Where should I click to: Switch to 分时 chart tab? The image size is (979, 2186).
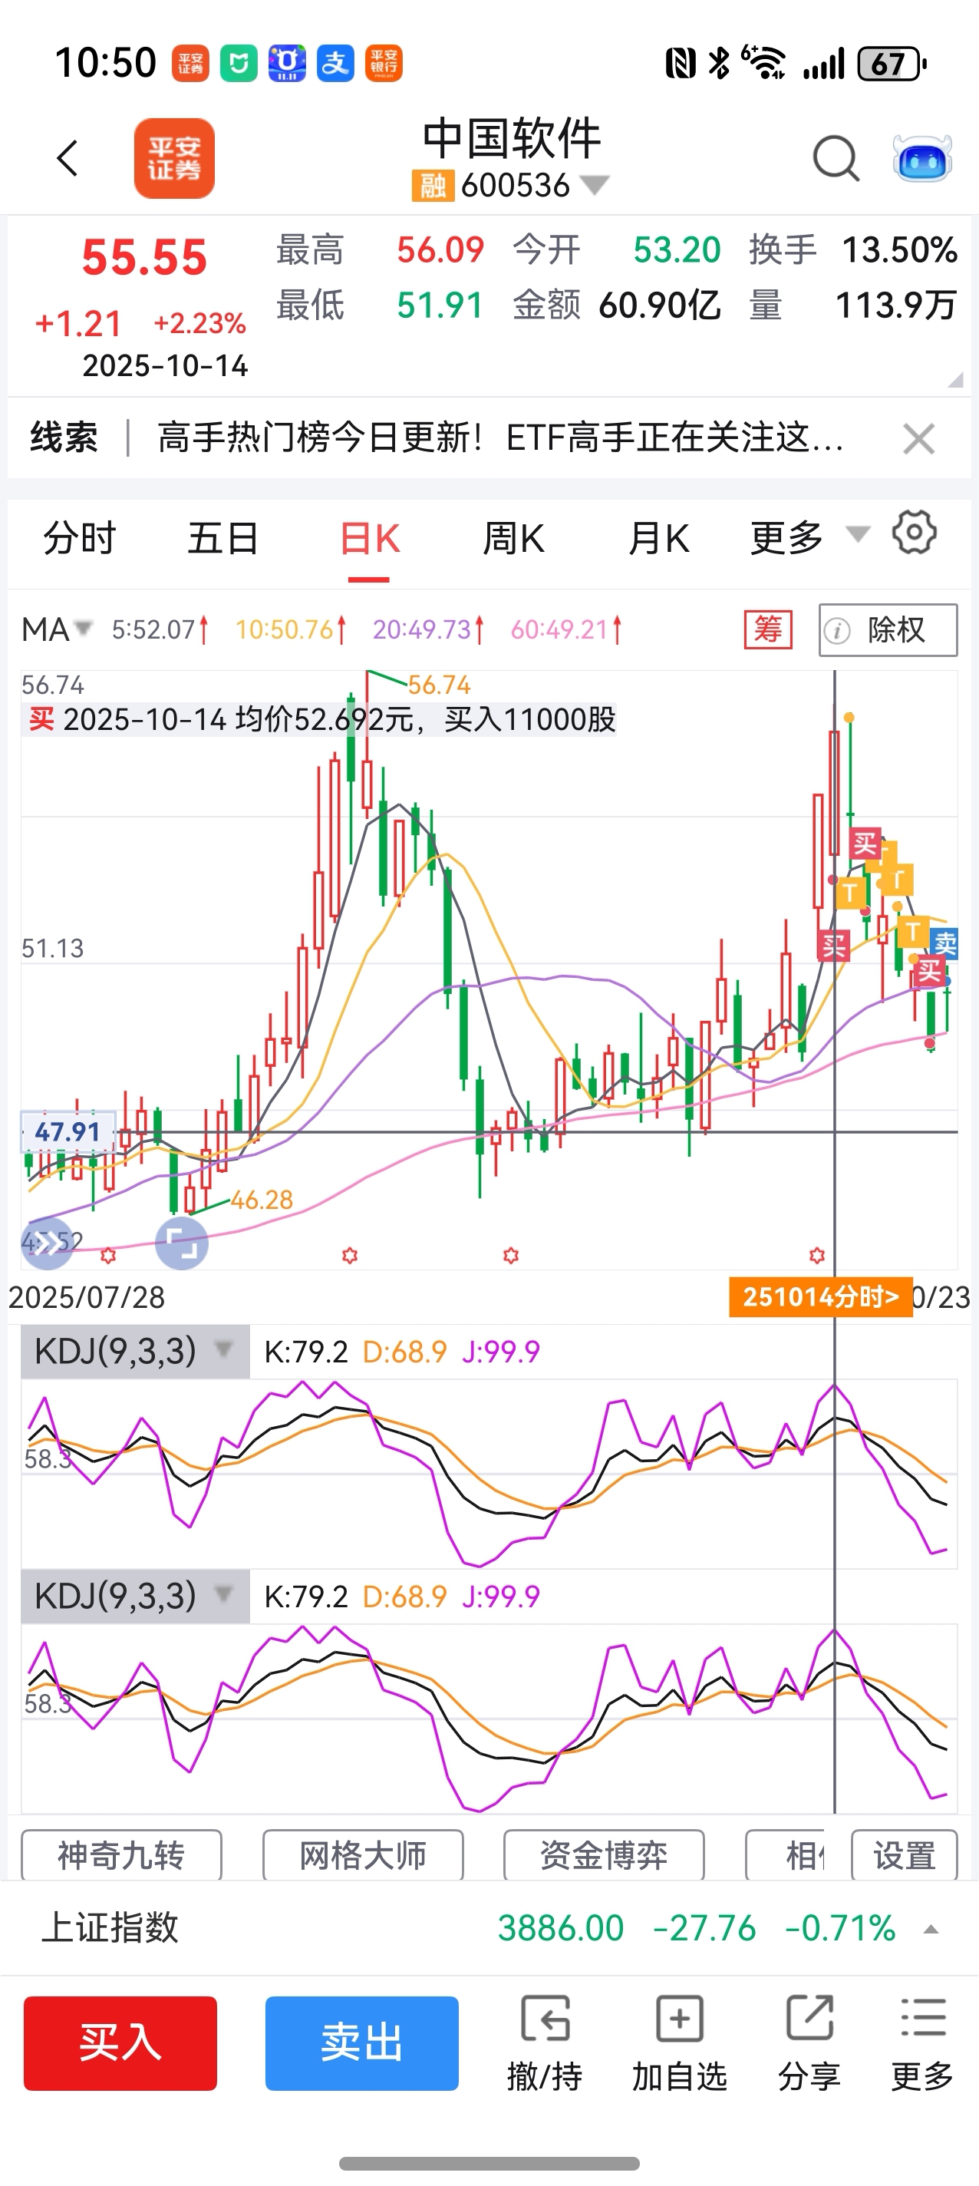tap(79, 538)
